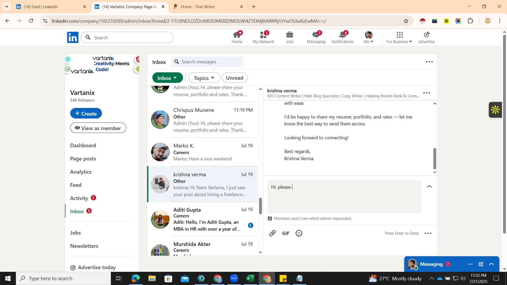Focus the LinkedIn Search box

tap(127, 37)
